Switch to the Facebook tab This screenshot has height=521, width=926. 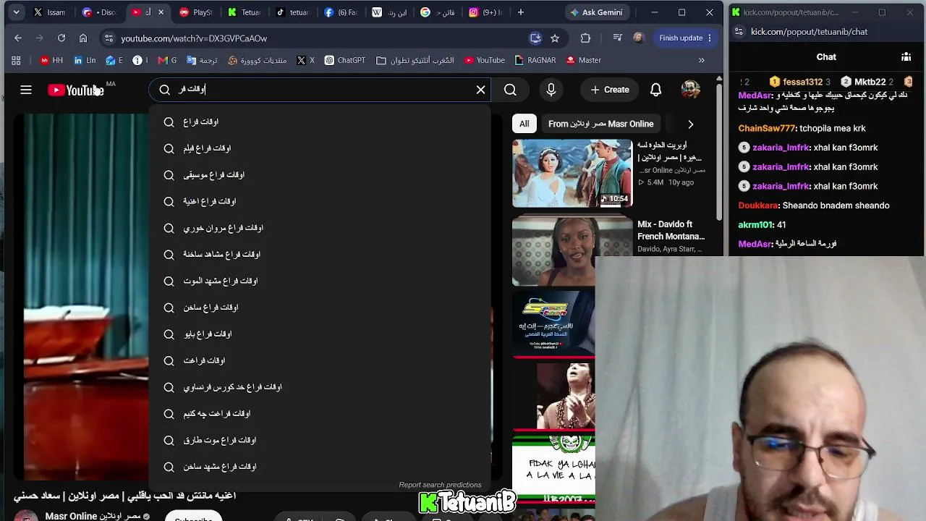click(341, 12)
